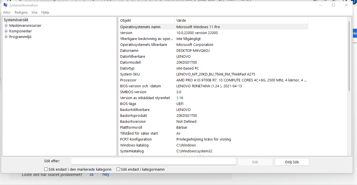Click value LENOVO R0NET46W BIOS version
The height and width of the screenshot is (185, 357).
pyautogui.click(x=209, y=86)
